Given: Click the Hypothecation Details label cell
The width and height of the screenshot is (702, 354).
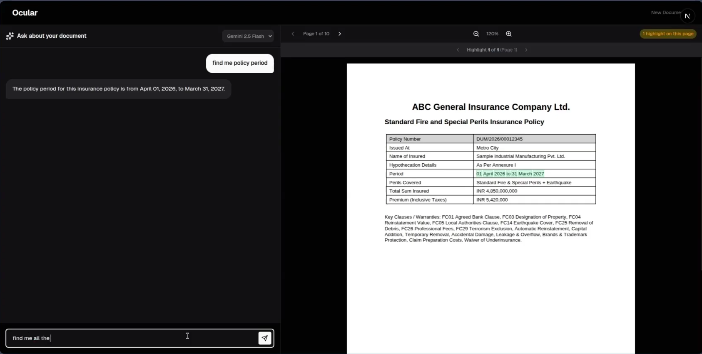Looking at the screenshot, I should click(x=430, y=165).
